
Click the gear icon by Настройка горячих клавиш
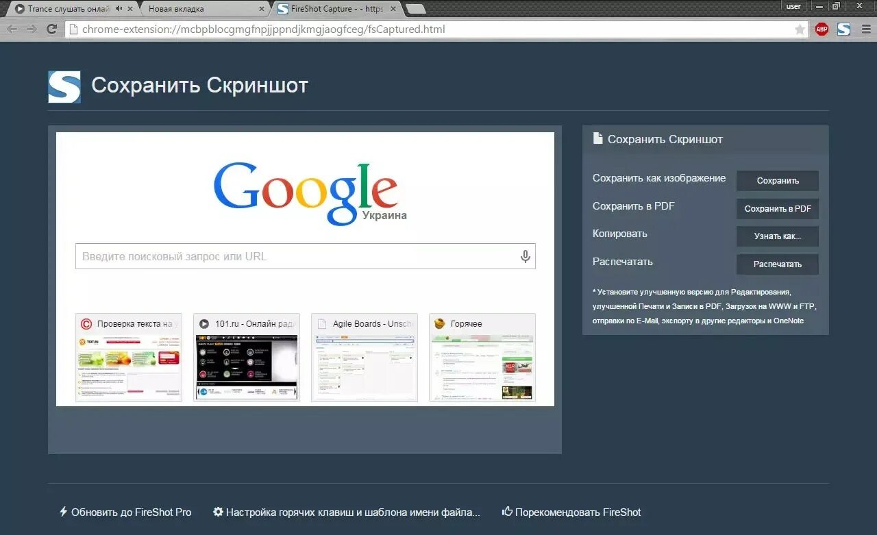pos(218,512)
